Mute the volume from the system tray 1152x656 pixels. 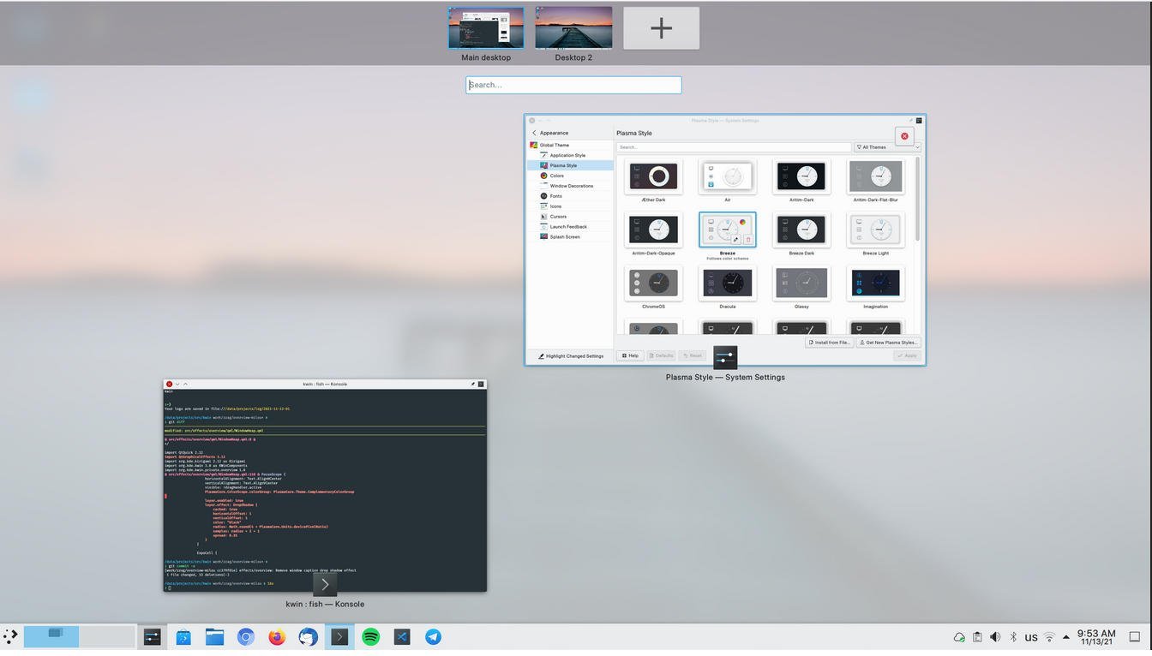(994, 636)
